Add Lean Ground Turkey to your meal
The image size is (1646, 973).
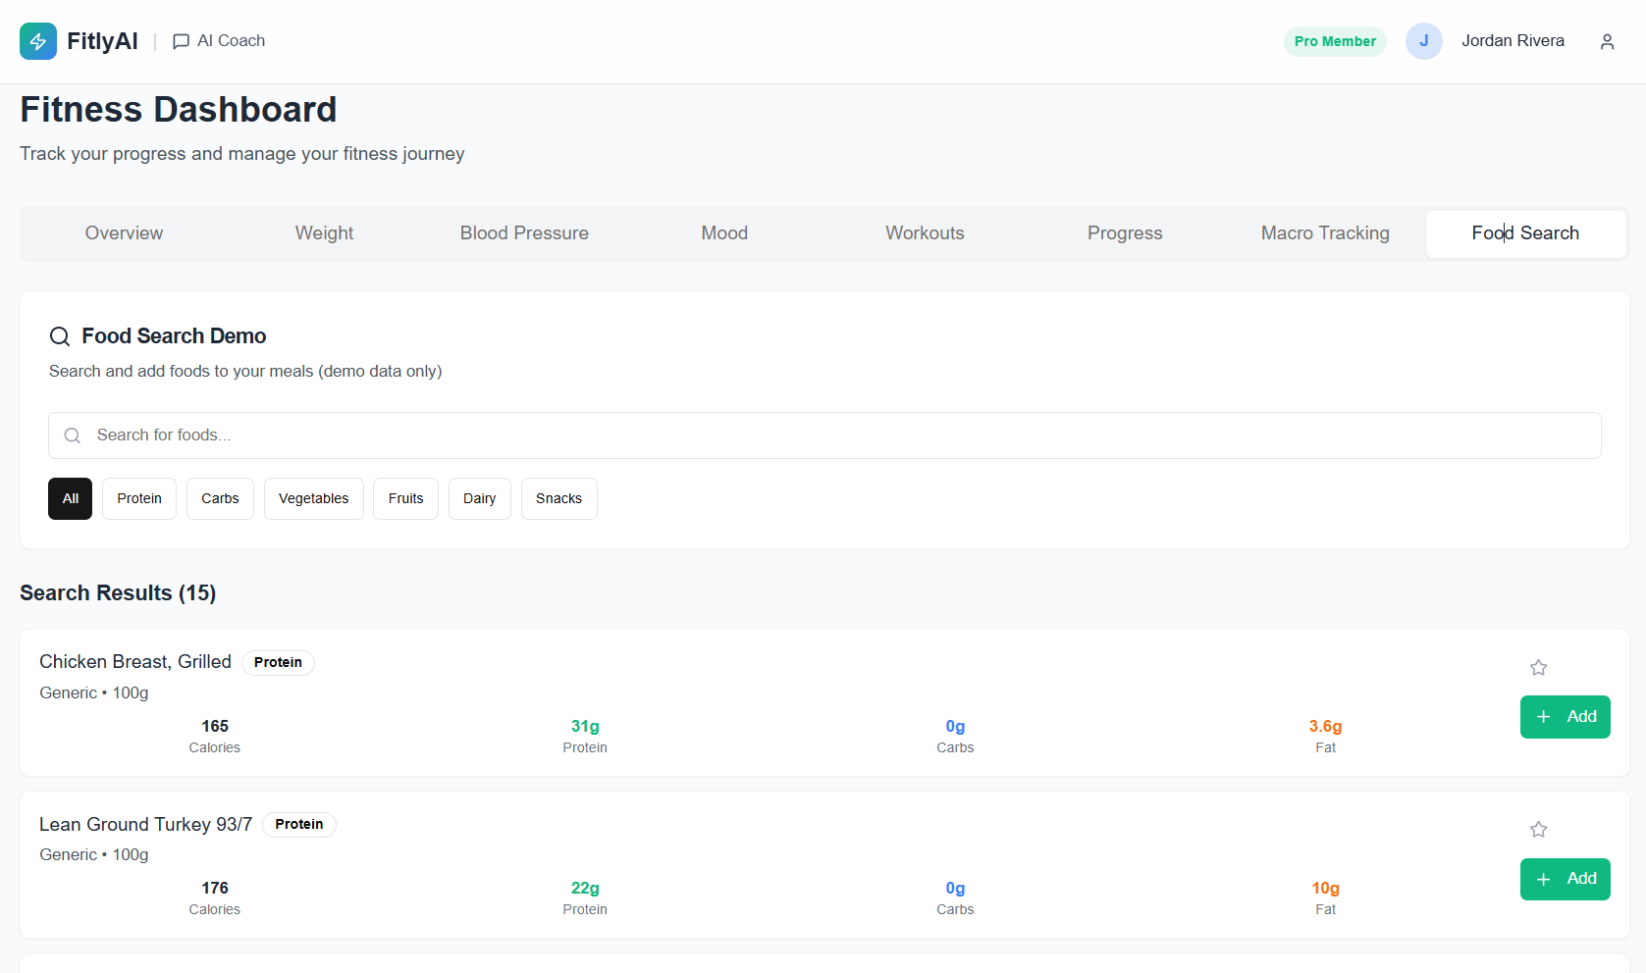[1565, 879]
